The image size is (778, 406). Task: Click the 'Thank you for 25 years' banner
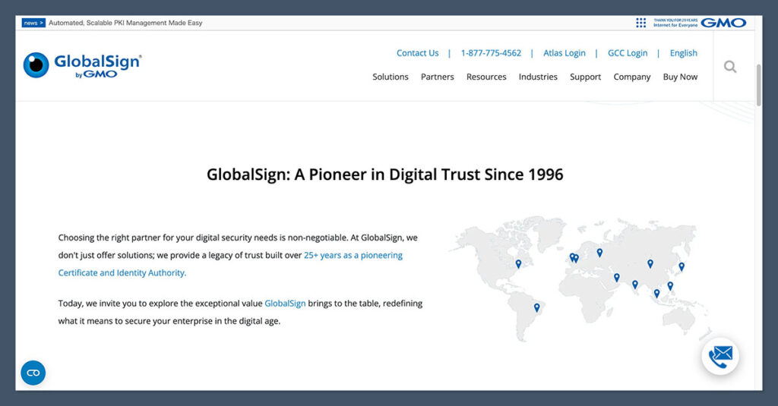point(675,23)
